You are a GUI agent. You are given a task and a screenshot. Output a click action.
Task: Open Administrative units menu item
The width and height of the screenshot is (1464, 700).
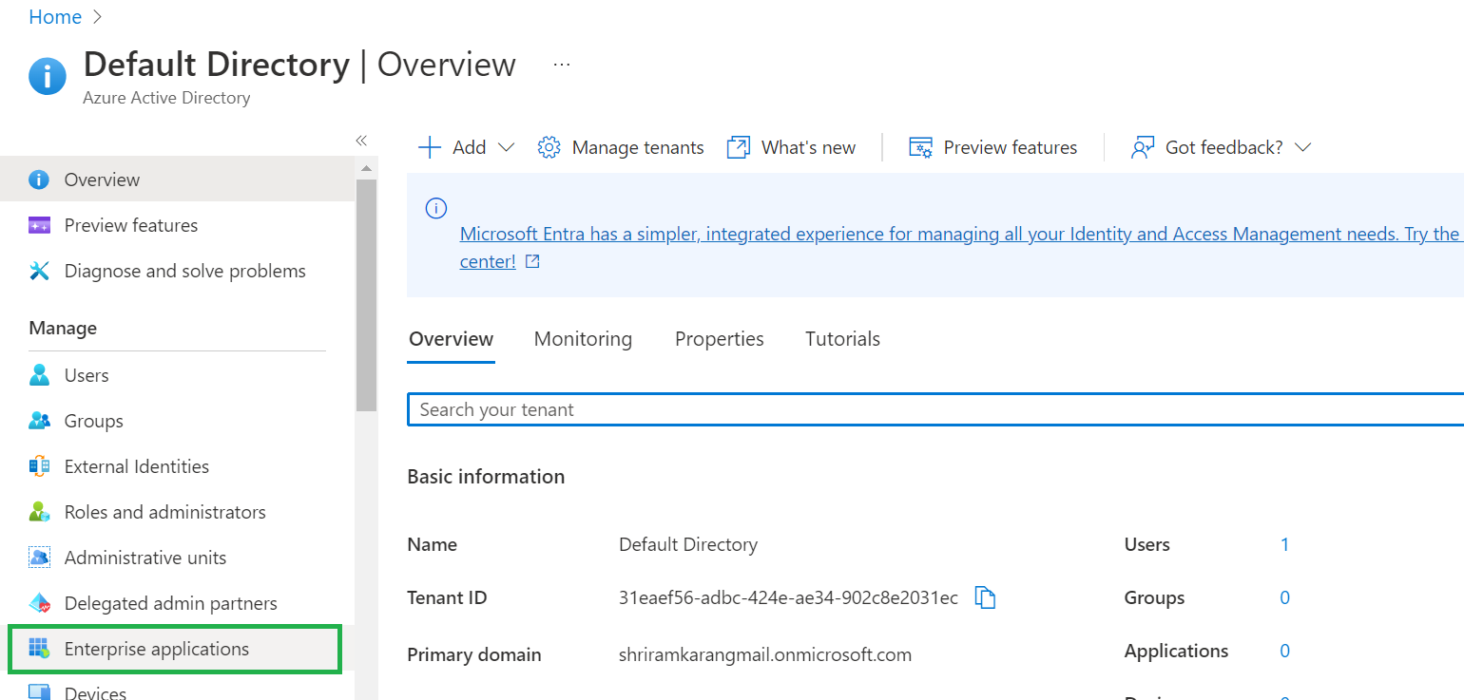pos(177,558)
